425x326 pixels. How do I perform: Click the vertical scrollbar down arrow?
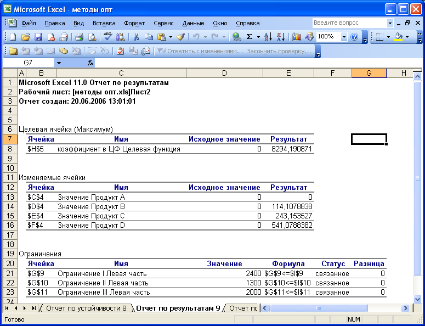pos(417,299)
